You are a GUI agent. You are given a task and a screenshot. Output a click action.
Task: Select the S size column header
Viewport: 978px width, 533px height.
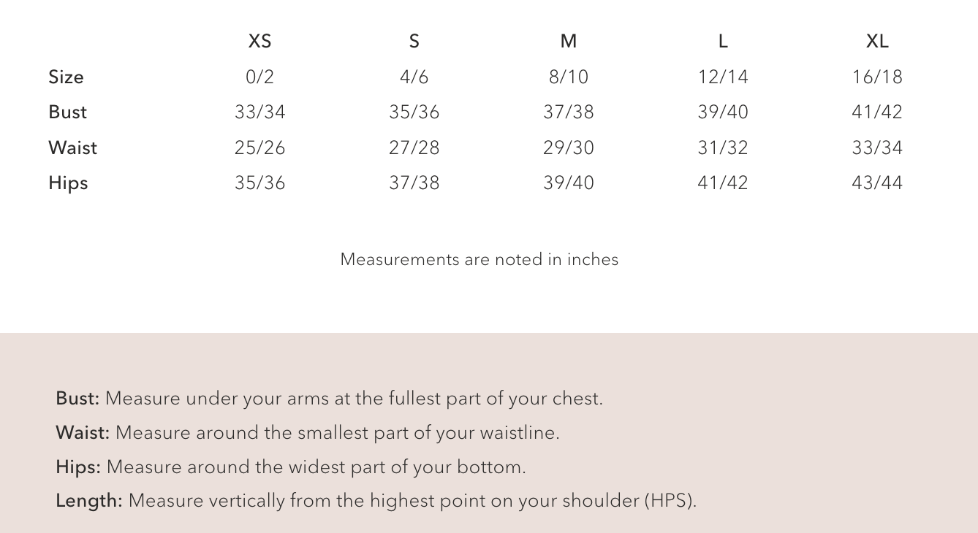(x=414, y=42)
